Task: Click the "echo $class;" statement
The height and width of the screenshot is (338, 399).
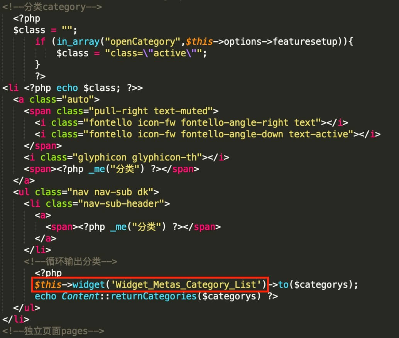Action: [x=88, y=88]
